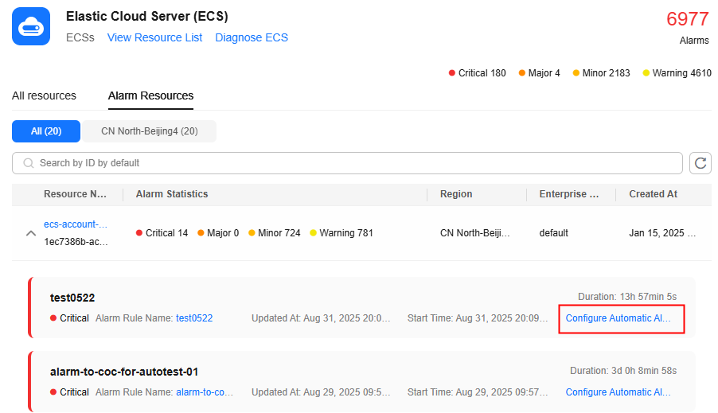Collapse the ecs-account resource row
This screenshot has height=413, width=718.
point(31,233)
